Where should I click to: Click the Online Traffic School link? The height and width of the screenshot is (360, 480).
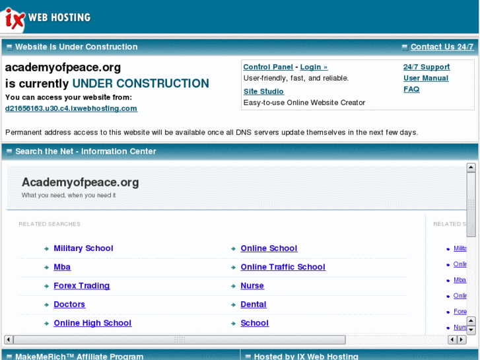(x=283, y=267)
